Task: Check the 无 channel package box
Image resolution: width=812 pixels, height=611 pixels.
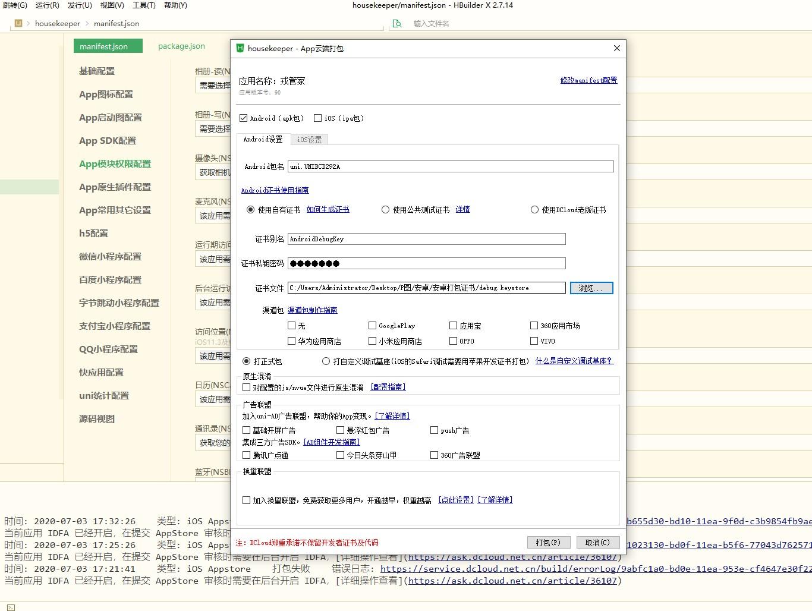Action: (x=291, y=326)
